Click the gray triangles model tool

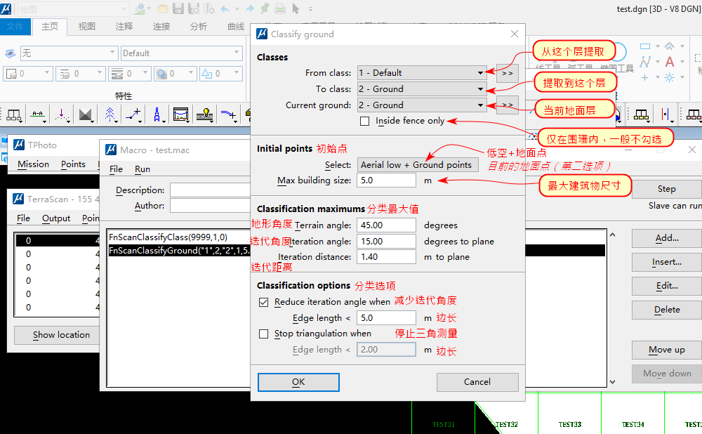(x=86, y=115)
